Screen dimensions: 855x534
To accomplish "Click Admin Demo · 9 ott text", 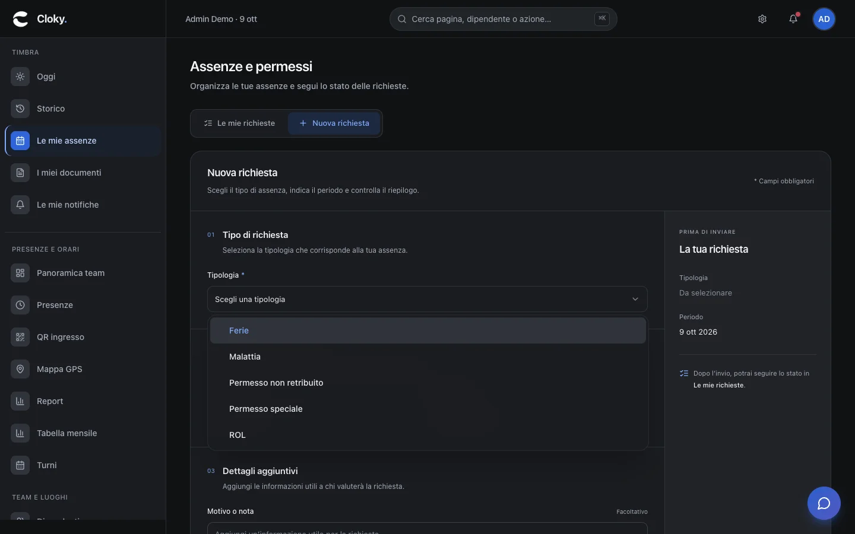I will click(x=221, y=19).
